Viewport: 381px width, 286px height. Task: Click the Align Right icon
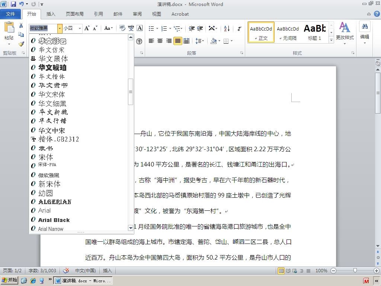169,41
